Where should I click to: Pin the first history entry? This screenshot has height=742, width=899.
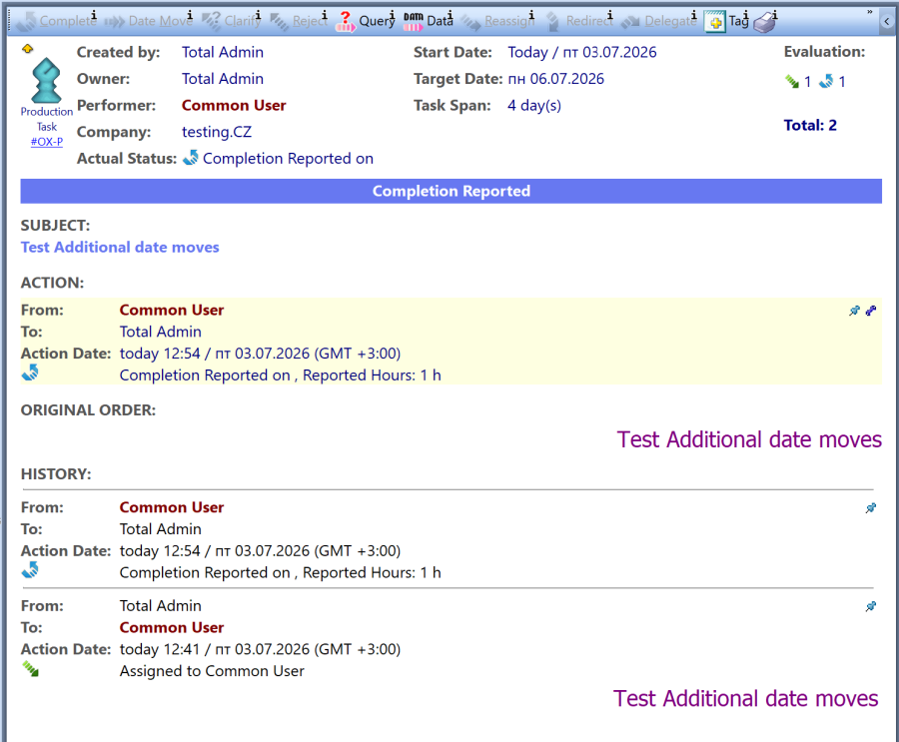pyautogui.click(x=870, y=507)
